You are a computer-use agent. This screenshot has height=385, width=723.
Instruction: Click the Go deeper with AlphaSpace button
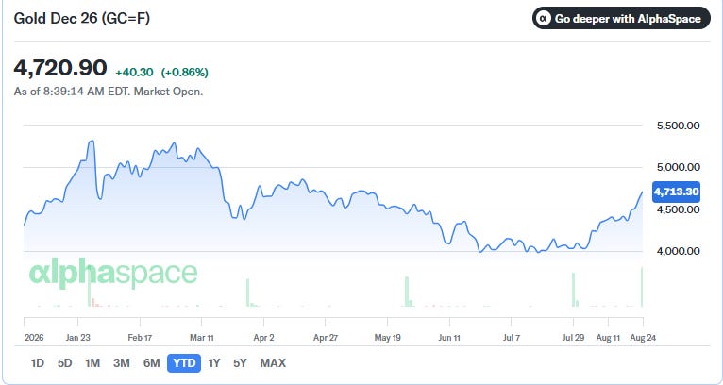pos(621,19)
